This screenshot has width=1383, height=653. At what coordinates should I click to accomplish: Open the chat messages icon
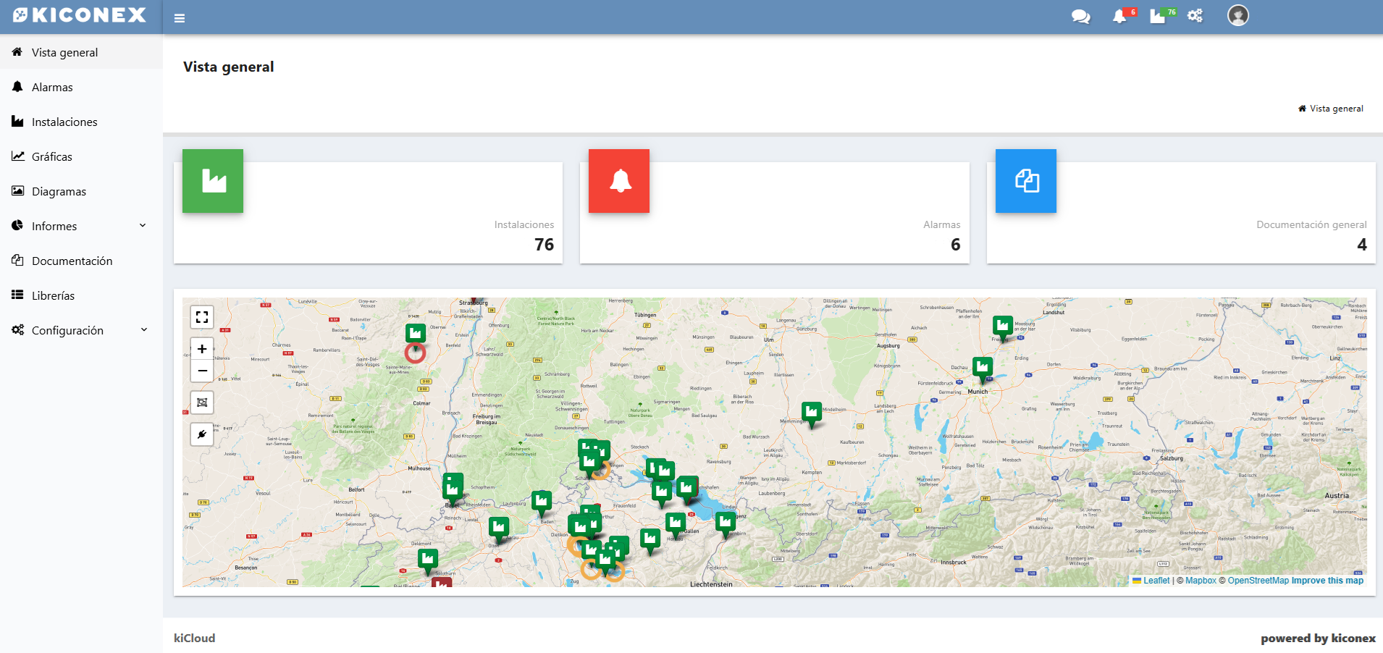tap(1080, 17)
